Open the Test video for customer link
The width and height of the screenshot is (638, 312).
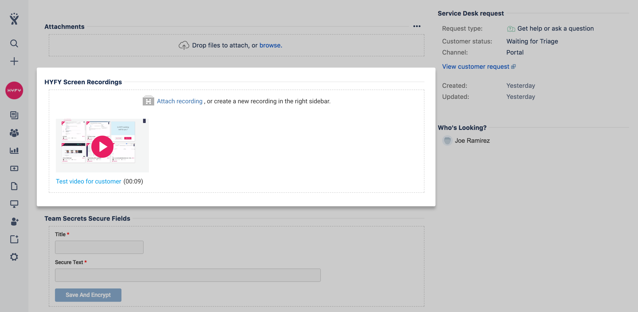(88, 181)
